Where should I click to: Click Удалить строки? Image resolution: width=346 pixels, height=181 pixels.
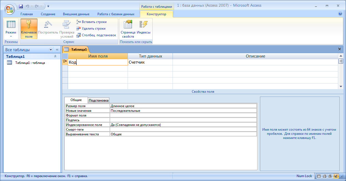coord(91,29)
